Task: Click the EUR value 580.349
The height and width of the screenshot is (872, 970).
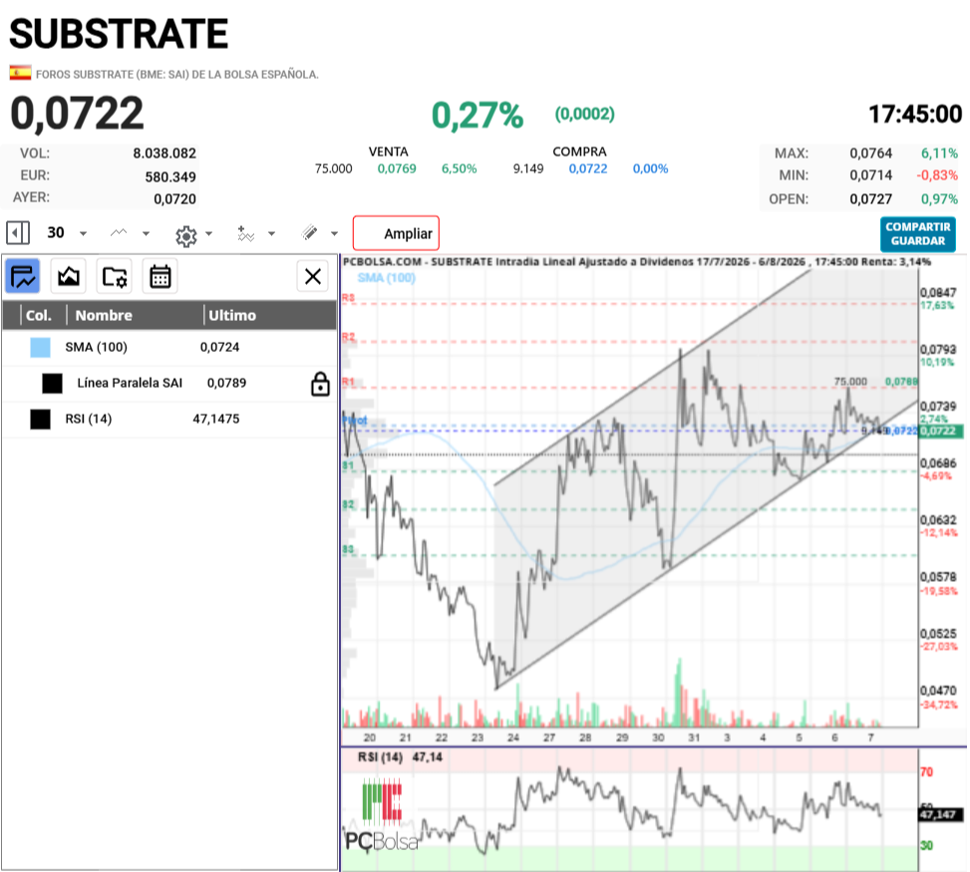Action: click(x=170, y=176)
